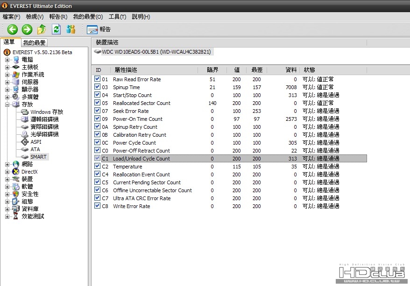This screenshot has width=410, height=286.
Task: Click the WDC WD10EADS hard drive icon
Action: [x=98, y=52]
